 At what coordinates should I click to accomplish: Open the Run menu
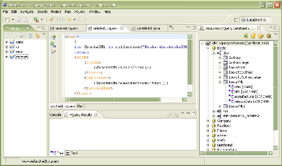[x=68, y=12]
